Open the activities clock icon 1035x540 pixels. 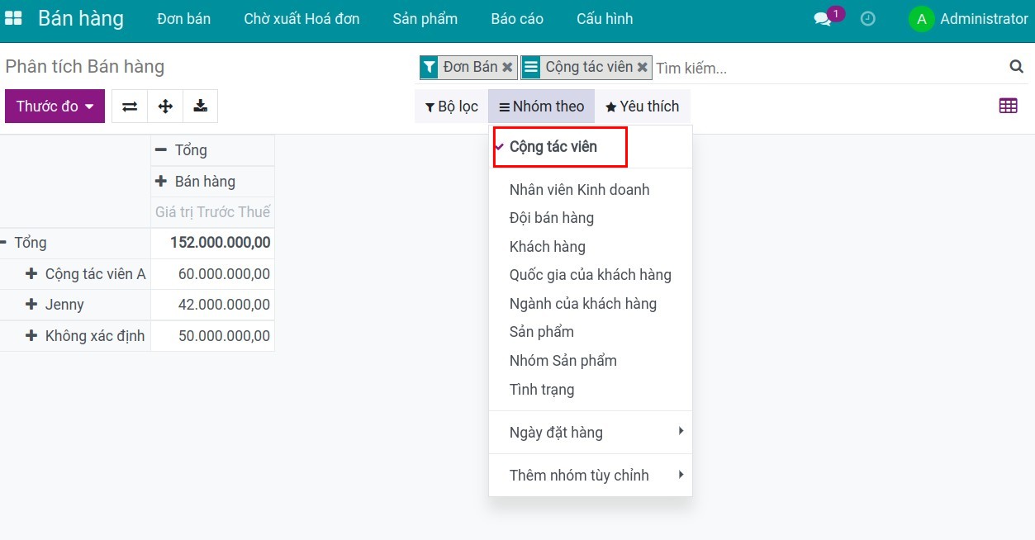[x=867, y=18]
